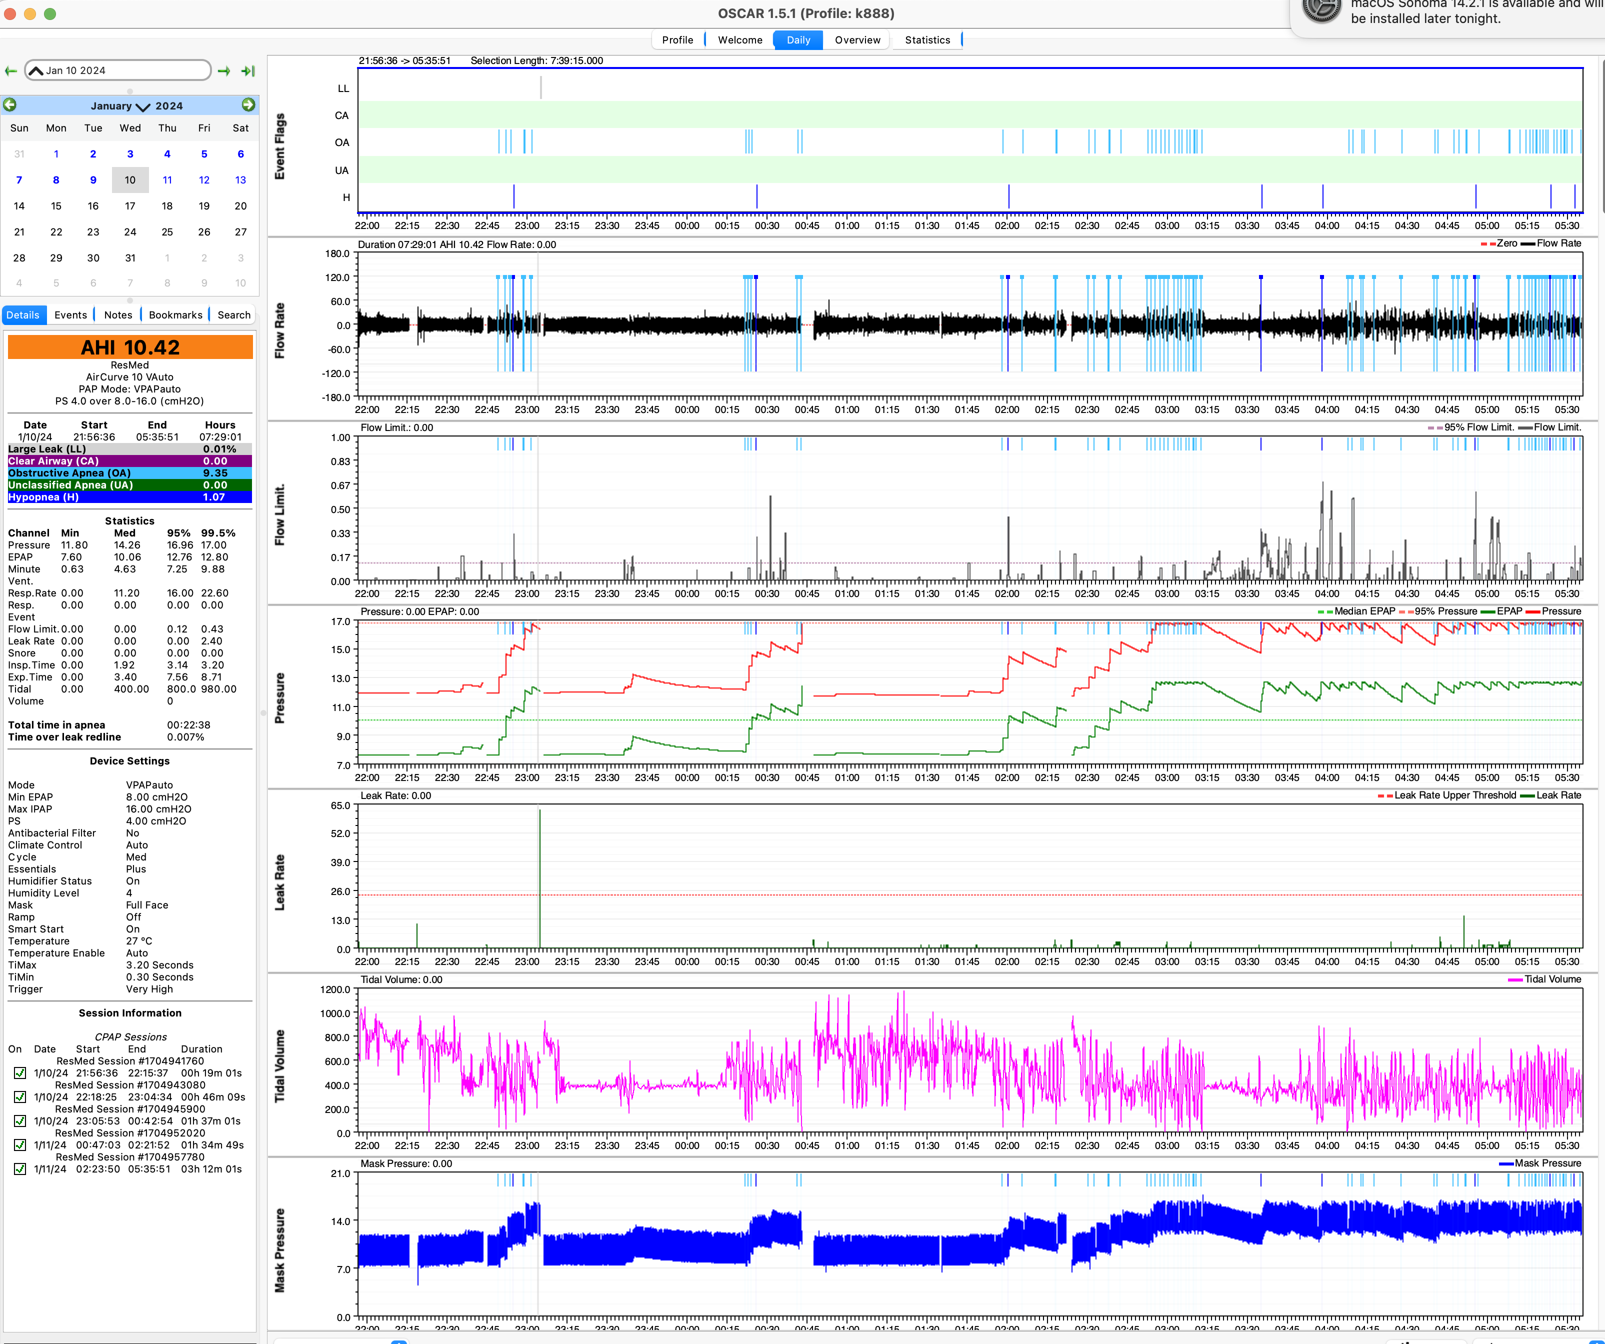Click the Flow Rate legend entry
The height and width of the screenshot is (1344, 1605).
[x=1551, y=243]
